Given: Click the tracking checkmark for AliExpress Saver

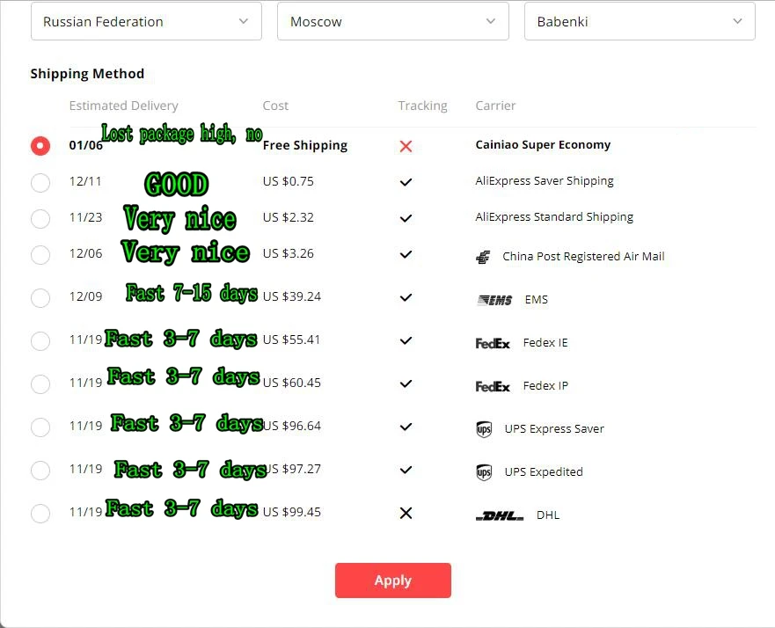Looking at the screenshot, I should point(406,182).
